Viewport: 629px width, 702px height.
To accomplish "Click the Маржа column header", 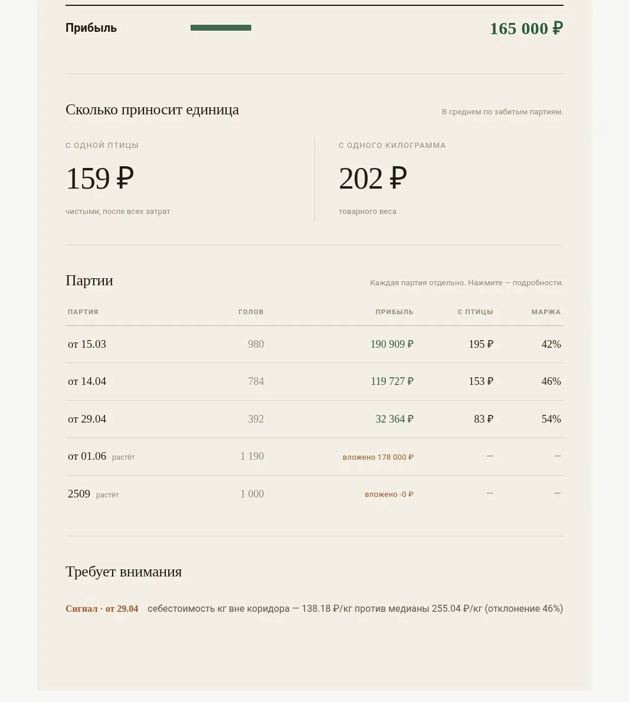I will 546,312.
